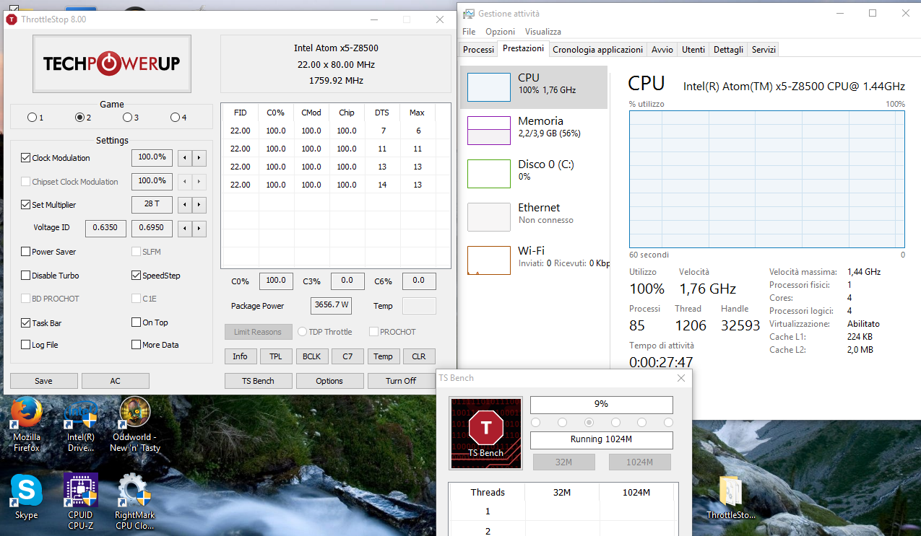Viewport: 921px width, 536px height.
Task: Toggle the SpeedStep checkbox
Action: [x=137, y=276]
